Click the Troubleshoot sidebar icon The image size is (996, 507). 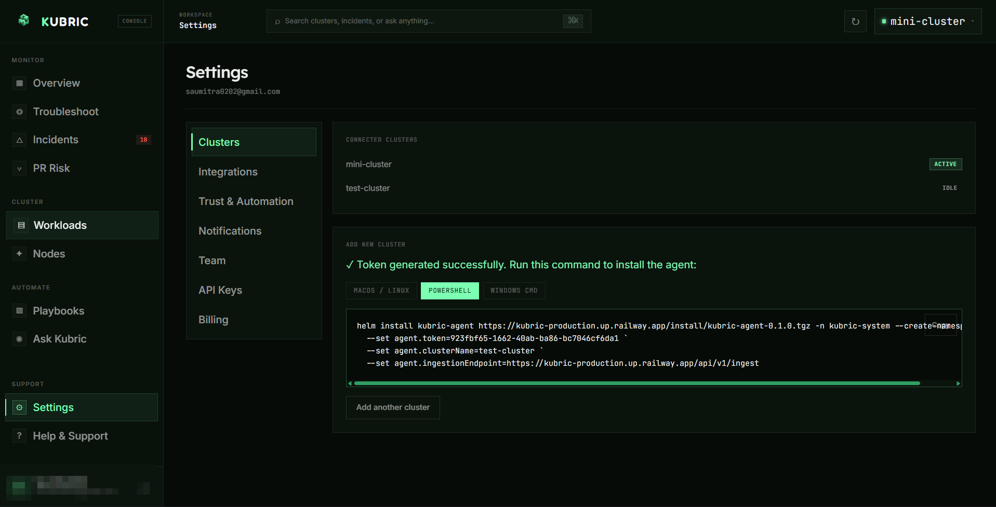(x=19, y=112)
